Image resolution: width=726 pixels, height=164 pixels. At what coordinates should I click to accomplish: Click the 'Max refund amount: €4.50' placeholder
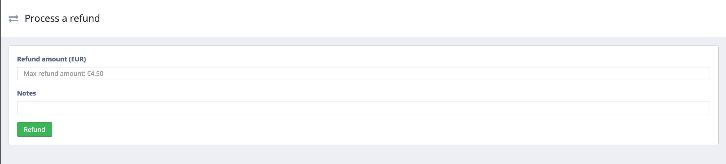pos(63,73)
